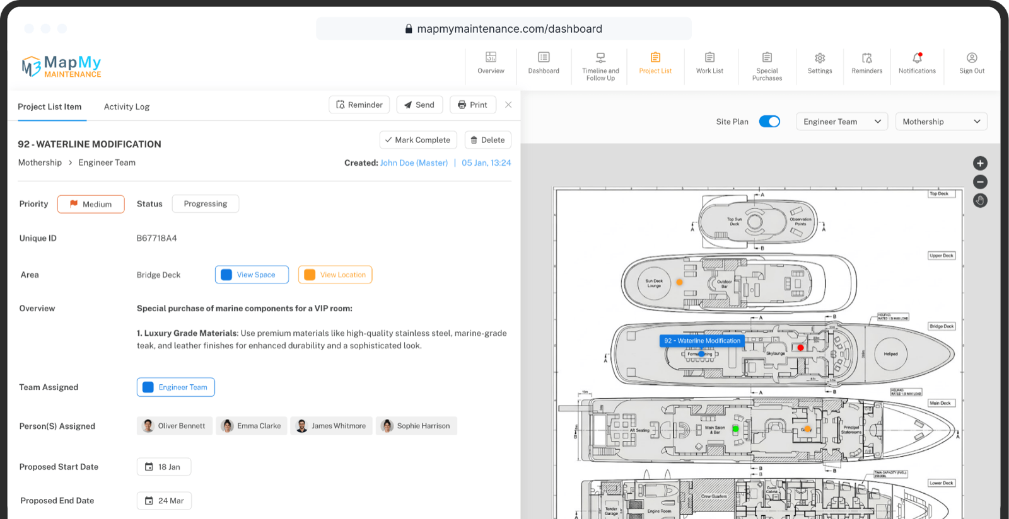
Task: Click the blue marker under Waterline label
Action: (701, 354)
